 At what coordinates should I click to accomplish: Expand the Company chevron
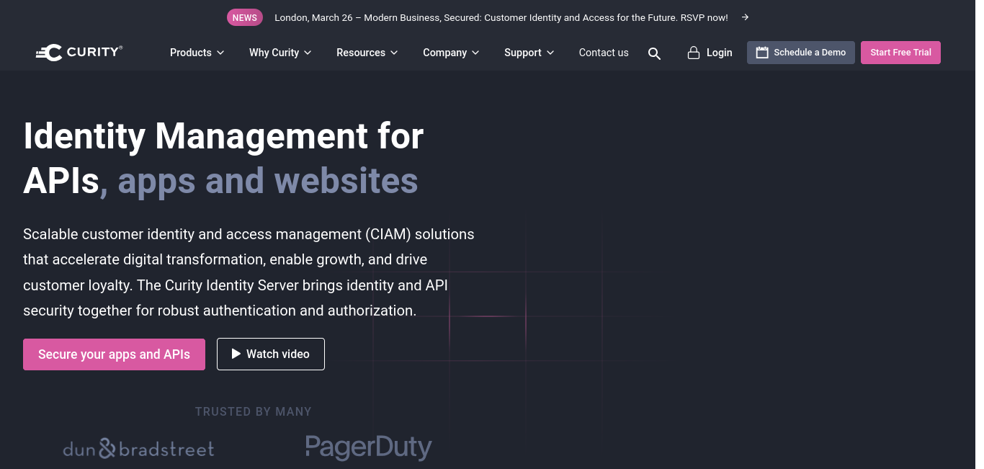(x=475, y=53)
